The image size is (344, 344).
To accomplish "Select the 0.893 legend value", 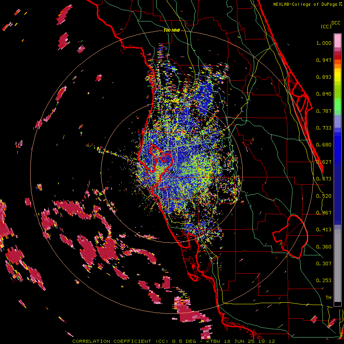I will [x=324, y=77].
